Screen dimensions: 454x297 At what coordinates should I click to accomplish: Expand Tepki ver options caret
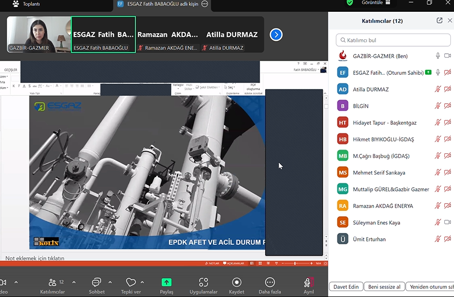(x=142, y=282)
